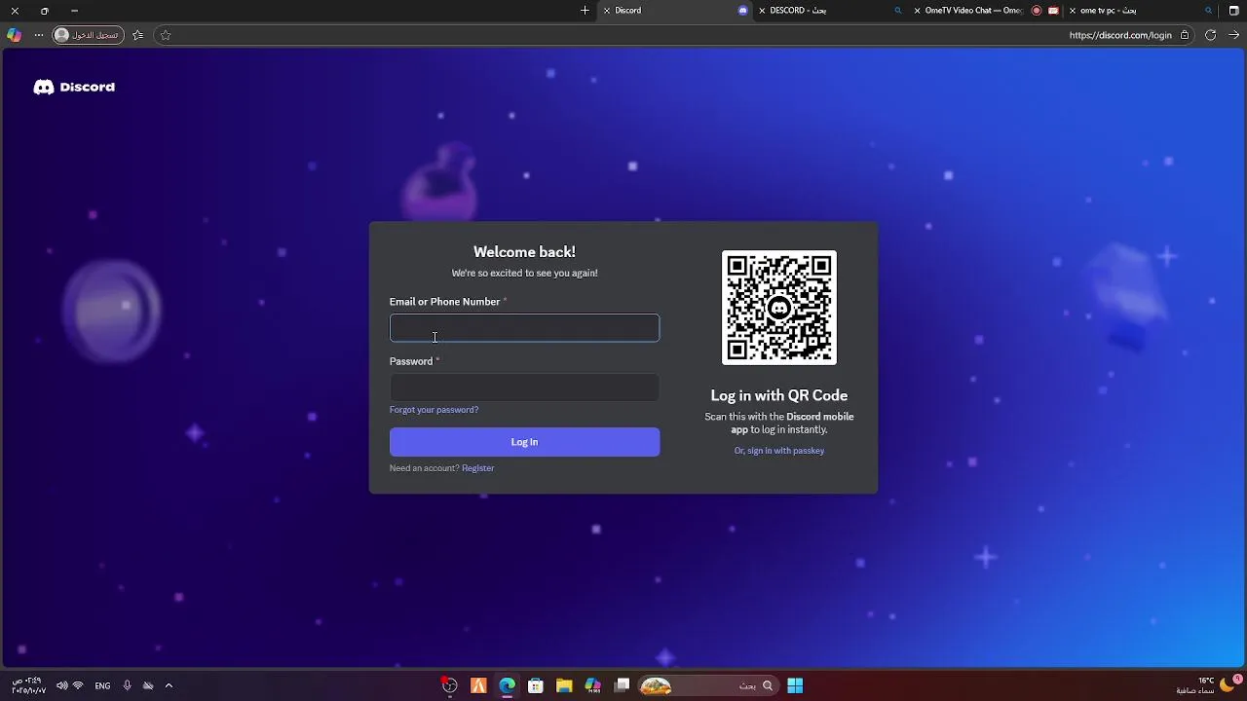Expand the hidden tray icons chevron
The height and width of the screenshot is (701, 1247).
169,685
